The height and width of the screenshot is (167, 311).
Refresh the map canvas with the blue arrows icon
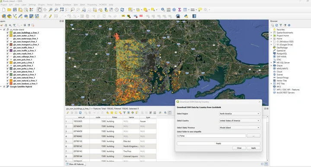122,9
